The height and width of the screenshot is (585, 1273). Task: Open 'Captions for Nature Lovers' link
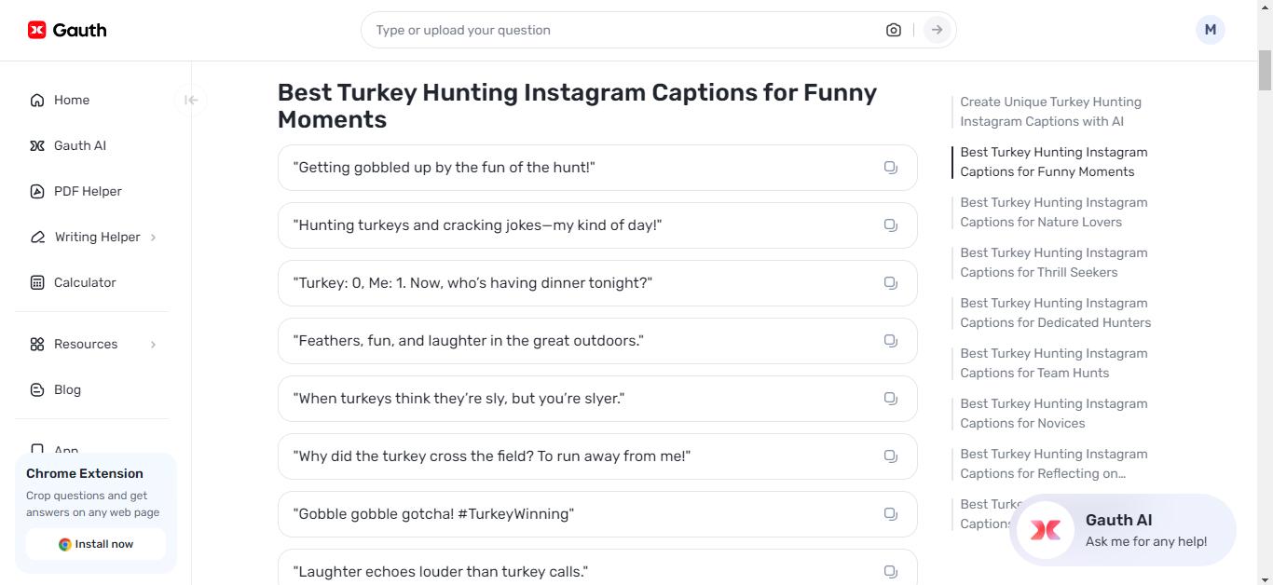click(1053, 211)
